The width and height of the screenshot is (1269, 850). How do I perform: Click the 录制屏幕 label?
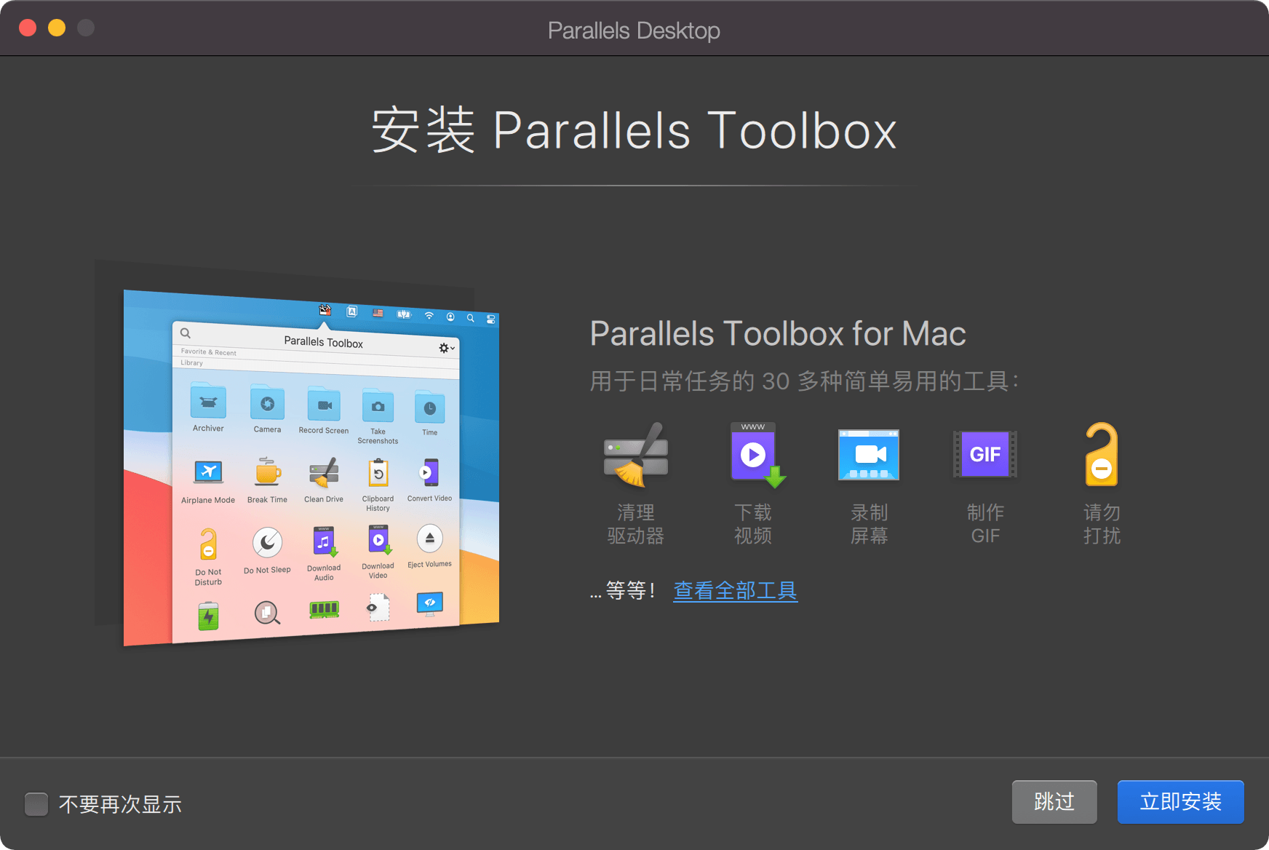[869, 524]
